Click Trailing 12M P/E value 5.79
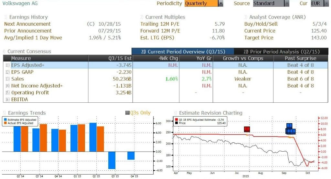 click(x=220, y=24)
